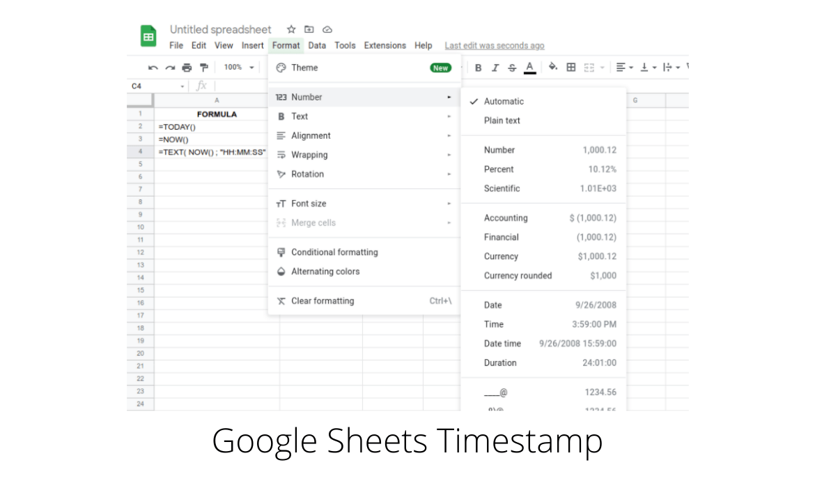This screenshot has height=488, width=815.
Task: Rename the Untitled spreadsheet title
Action: pyautogui.click(x=220, y=29)
